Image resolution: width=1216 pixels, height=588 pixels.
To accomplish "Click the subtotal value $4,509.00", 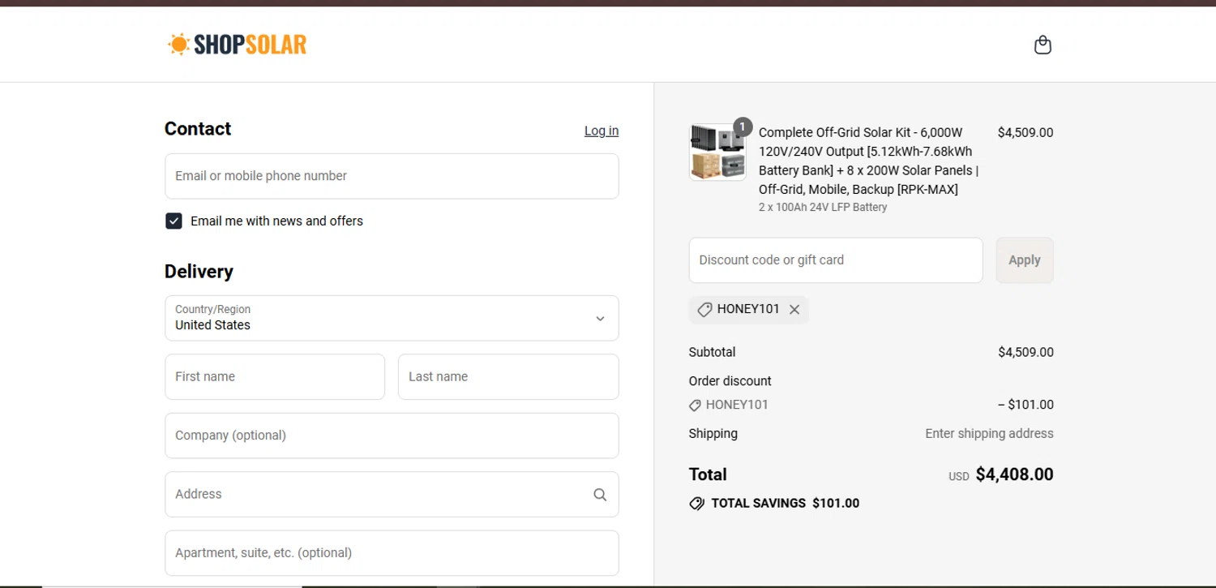I will pos(1025,353).
